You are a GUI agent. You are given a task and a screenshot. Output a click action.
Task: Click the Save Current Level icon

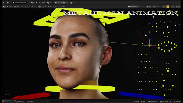pos(3,2)
